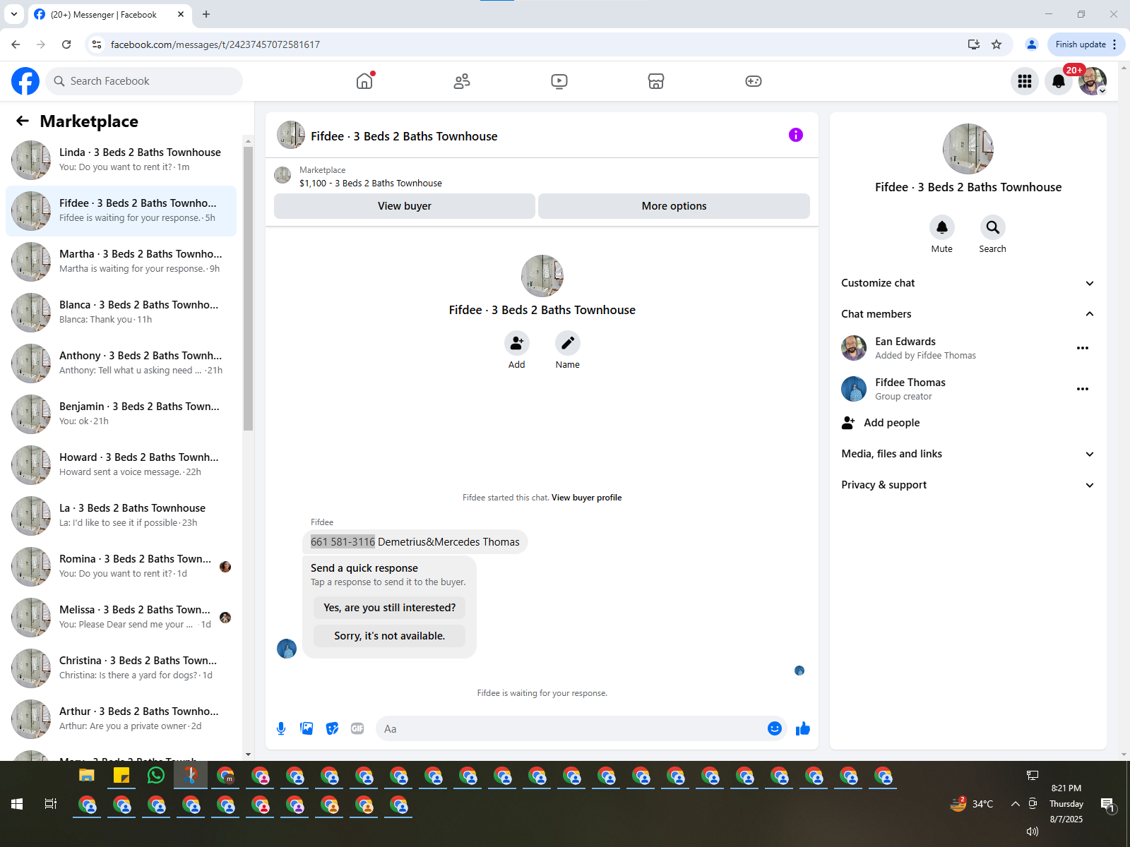Show hidden system tray icons
1130x847 pixels.
[1015, 803]
